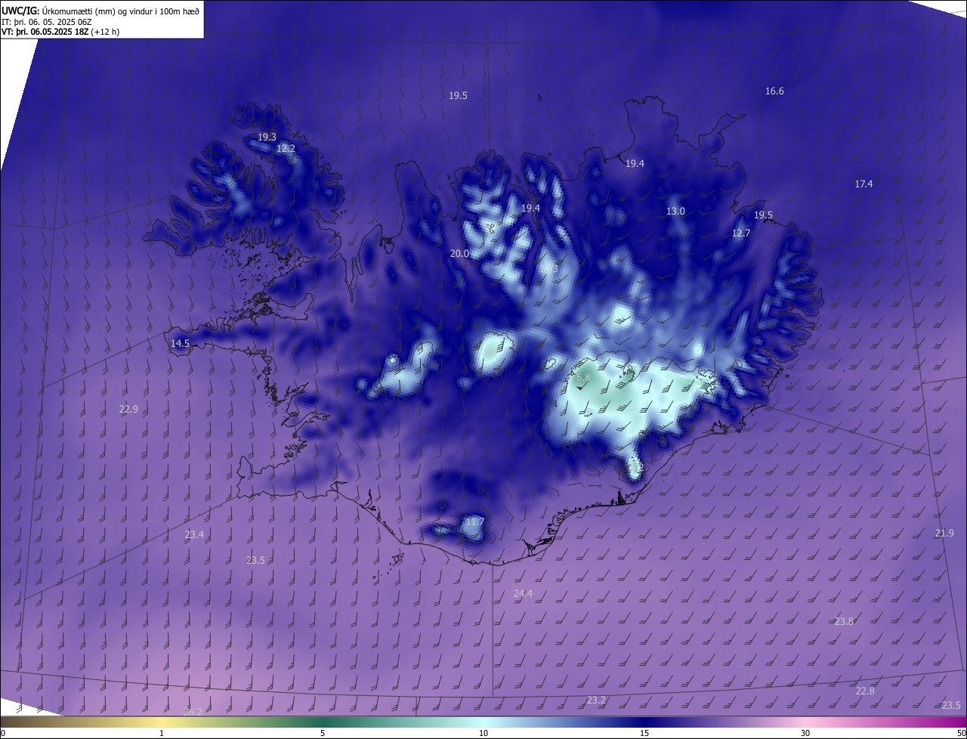
Task: Click the color scale tick label 0
Action: point(3,733)
